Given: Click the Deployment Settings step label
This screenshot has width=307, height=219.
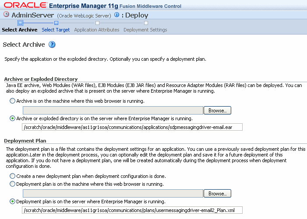Looking at the screenshot, I should (145, 30).
